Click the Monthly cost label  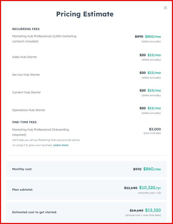(22, 169)
